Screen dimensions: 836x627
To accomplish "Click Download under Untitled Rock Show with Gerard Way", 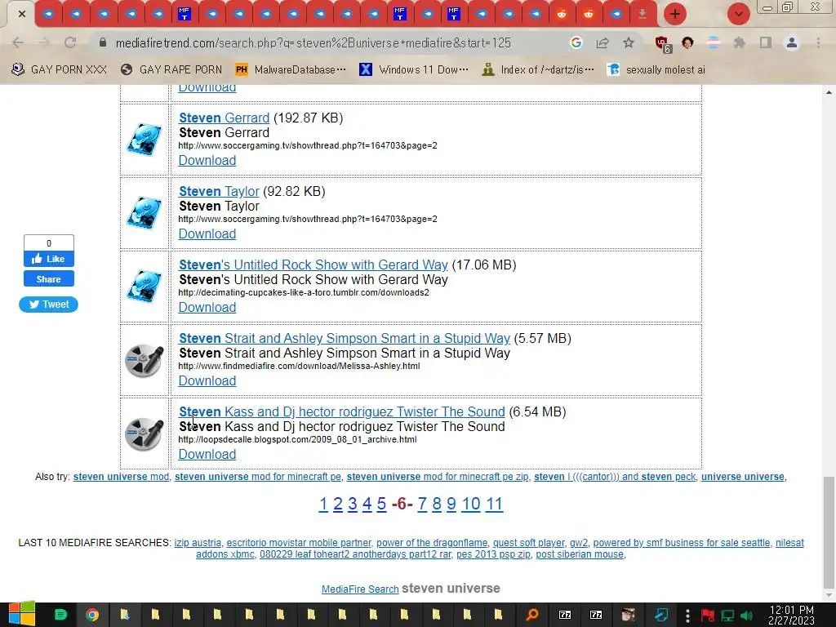I will (x=207, y=308).
